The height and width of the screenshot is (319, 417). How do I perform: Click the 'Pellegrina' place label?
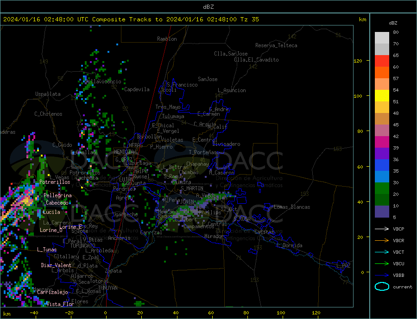[58, 195]
